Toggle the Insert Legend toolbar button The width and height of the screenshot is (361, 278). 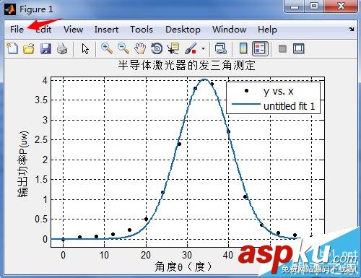pos(260,48)
